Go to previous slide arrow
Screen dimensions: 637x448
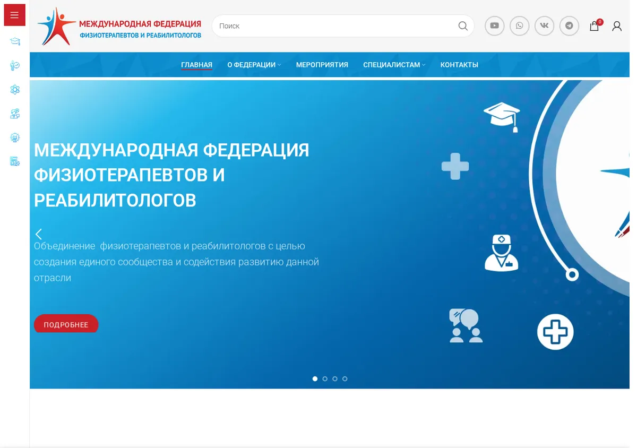[38, 234]
